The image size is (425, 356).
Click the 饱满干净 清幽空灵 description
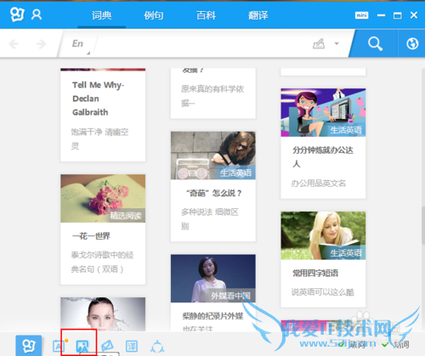99,139
